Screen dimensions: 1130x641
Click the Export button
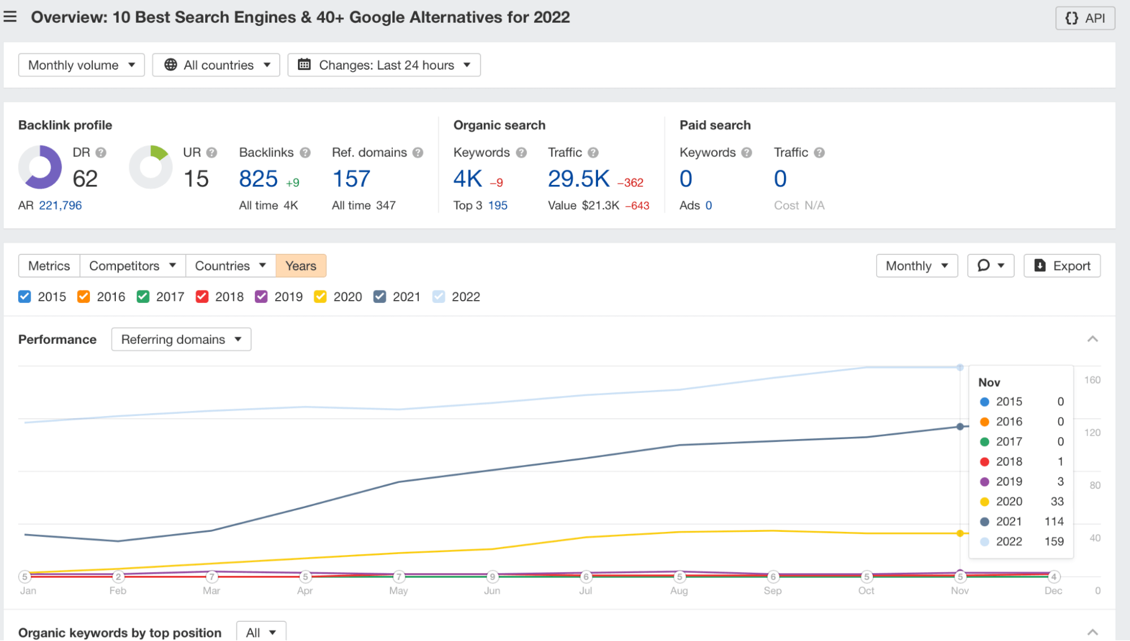pyautogui.click(x=1062, y=266)
